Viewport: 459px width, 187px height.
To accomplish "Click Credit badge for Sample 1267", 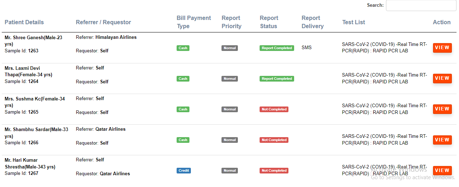I will (x=184, y=171).
